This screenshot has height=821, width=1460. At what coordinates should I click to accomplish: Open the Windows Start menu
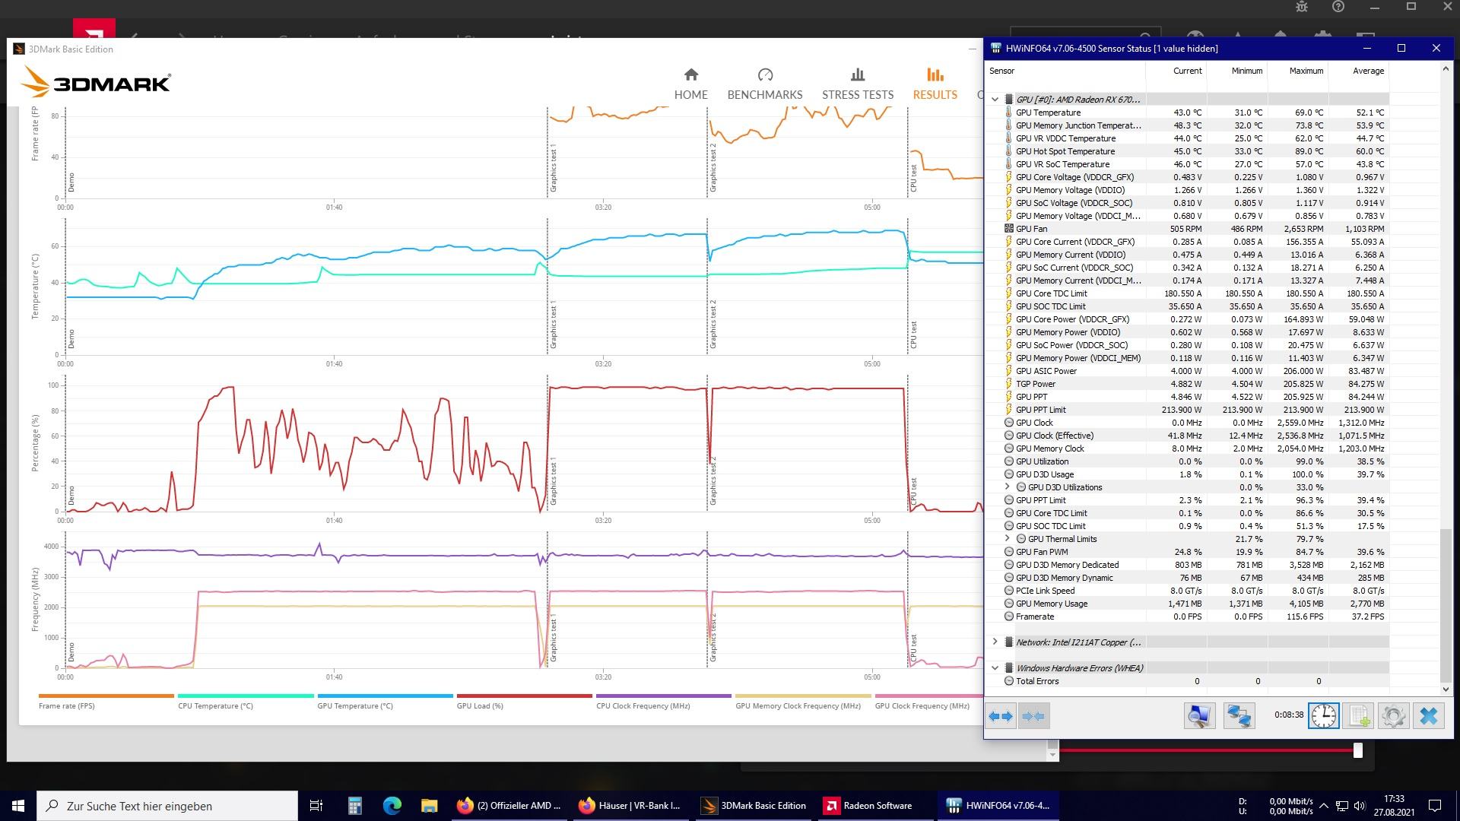click(18, 806)
